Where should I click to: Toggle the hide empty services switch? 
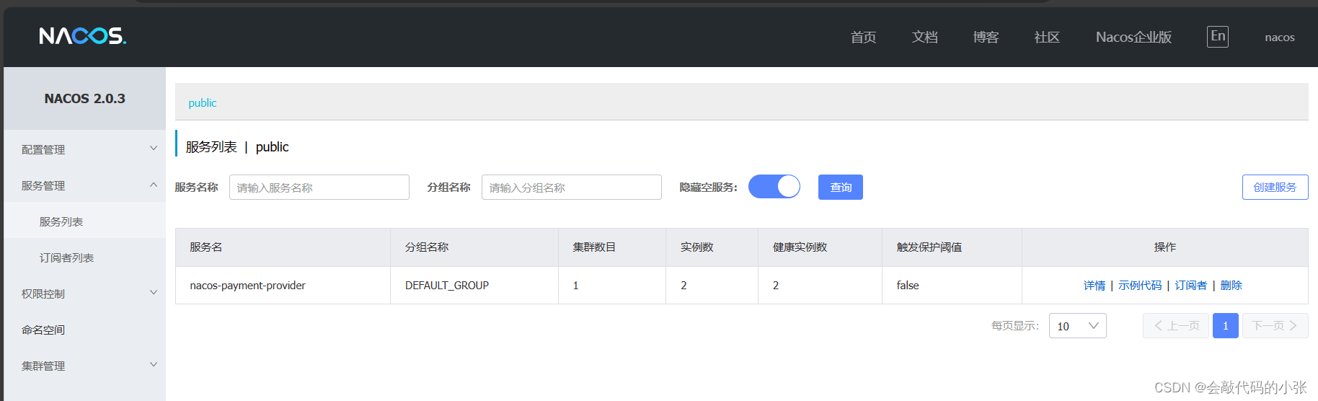click(774, 187)
